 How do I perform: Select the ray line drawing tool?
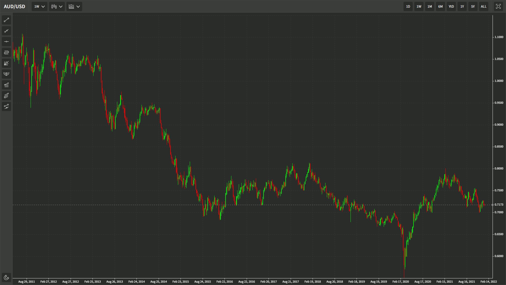7,31
